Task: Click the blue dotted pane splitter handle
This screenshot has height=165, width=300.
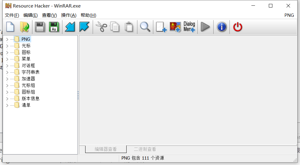Action: [x=78, y=95]
